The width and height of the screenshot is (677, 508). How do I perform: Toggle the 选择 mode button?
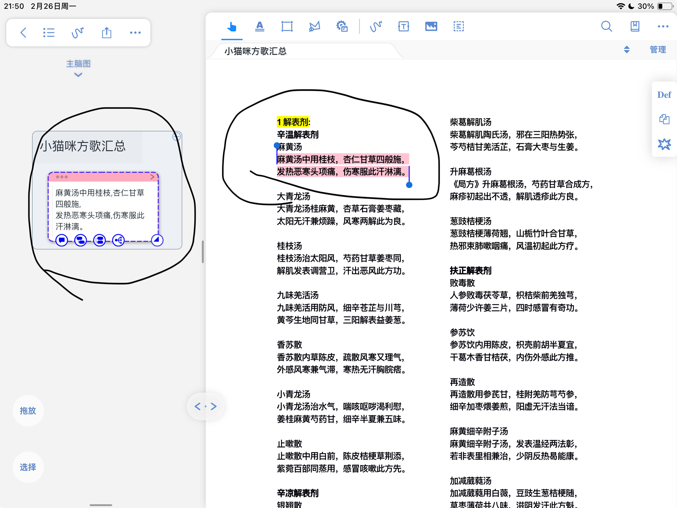[x=28, y=467]
